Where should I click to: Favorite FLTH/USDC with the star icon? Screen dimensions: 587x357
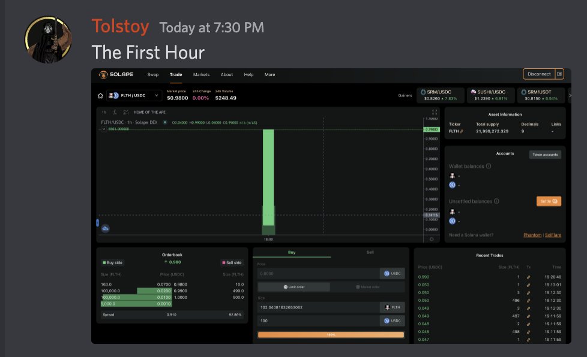pyautogui.click(x=100, y=96)
